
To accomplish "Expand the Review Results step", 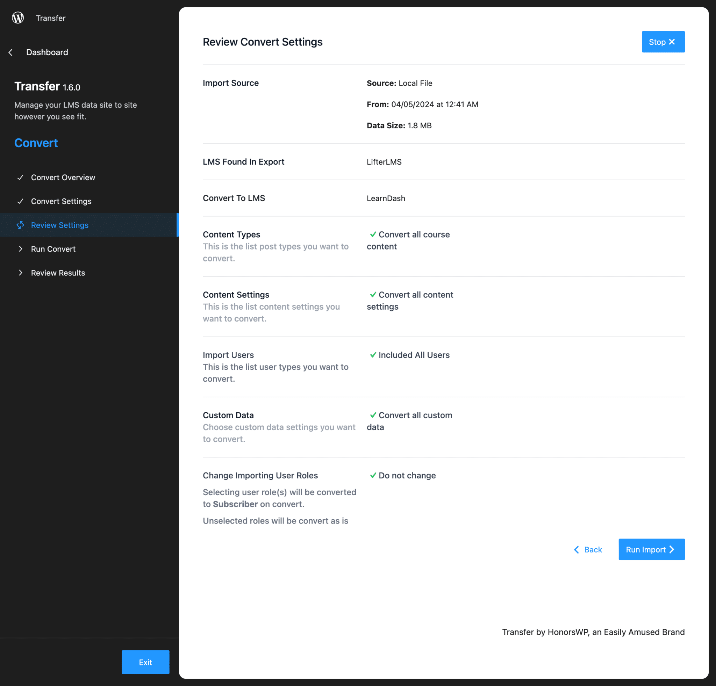I will point(58,272).
